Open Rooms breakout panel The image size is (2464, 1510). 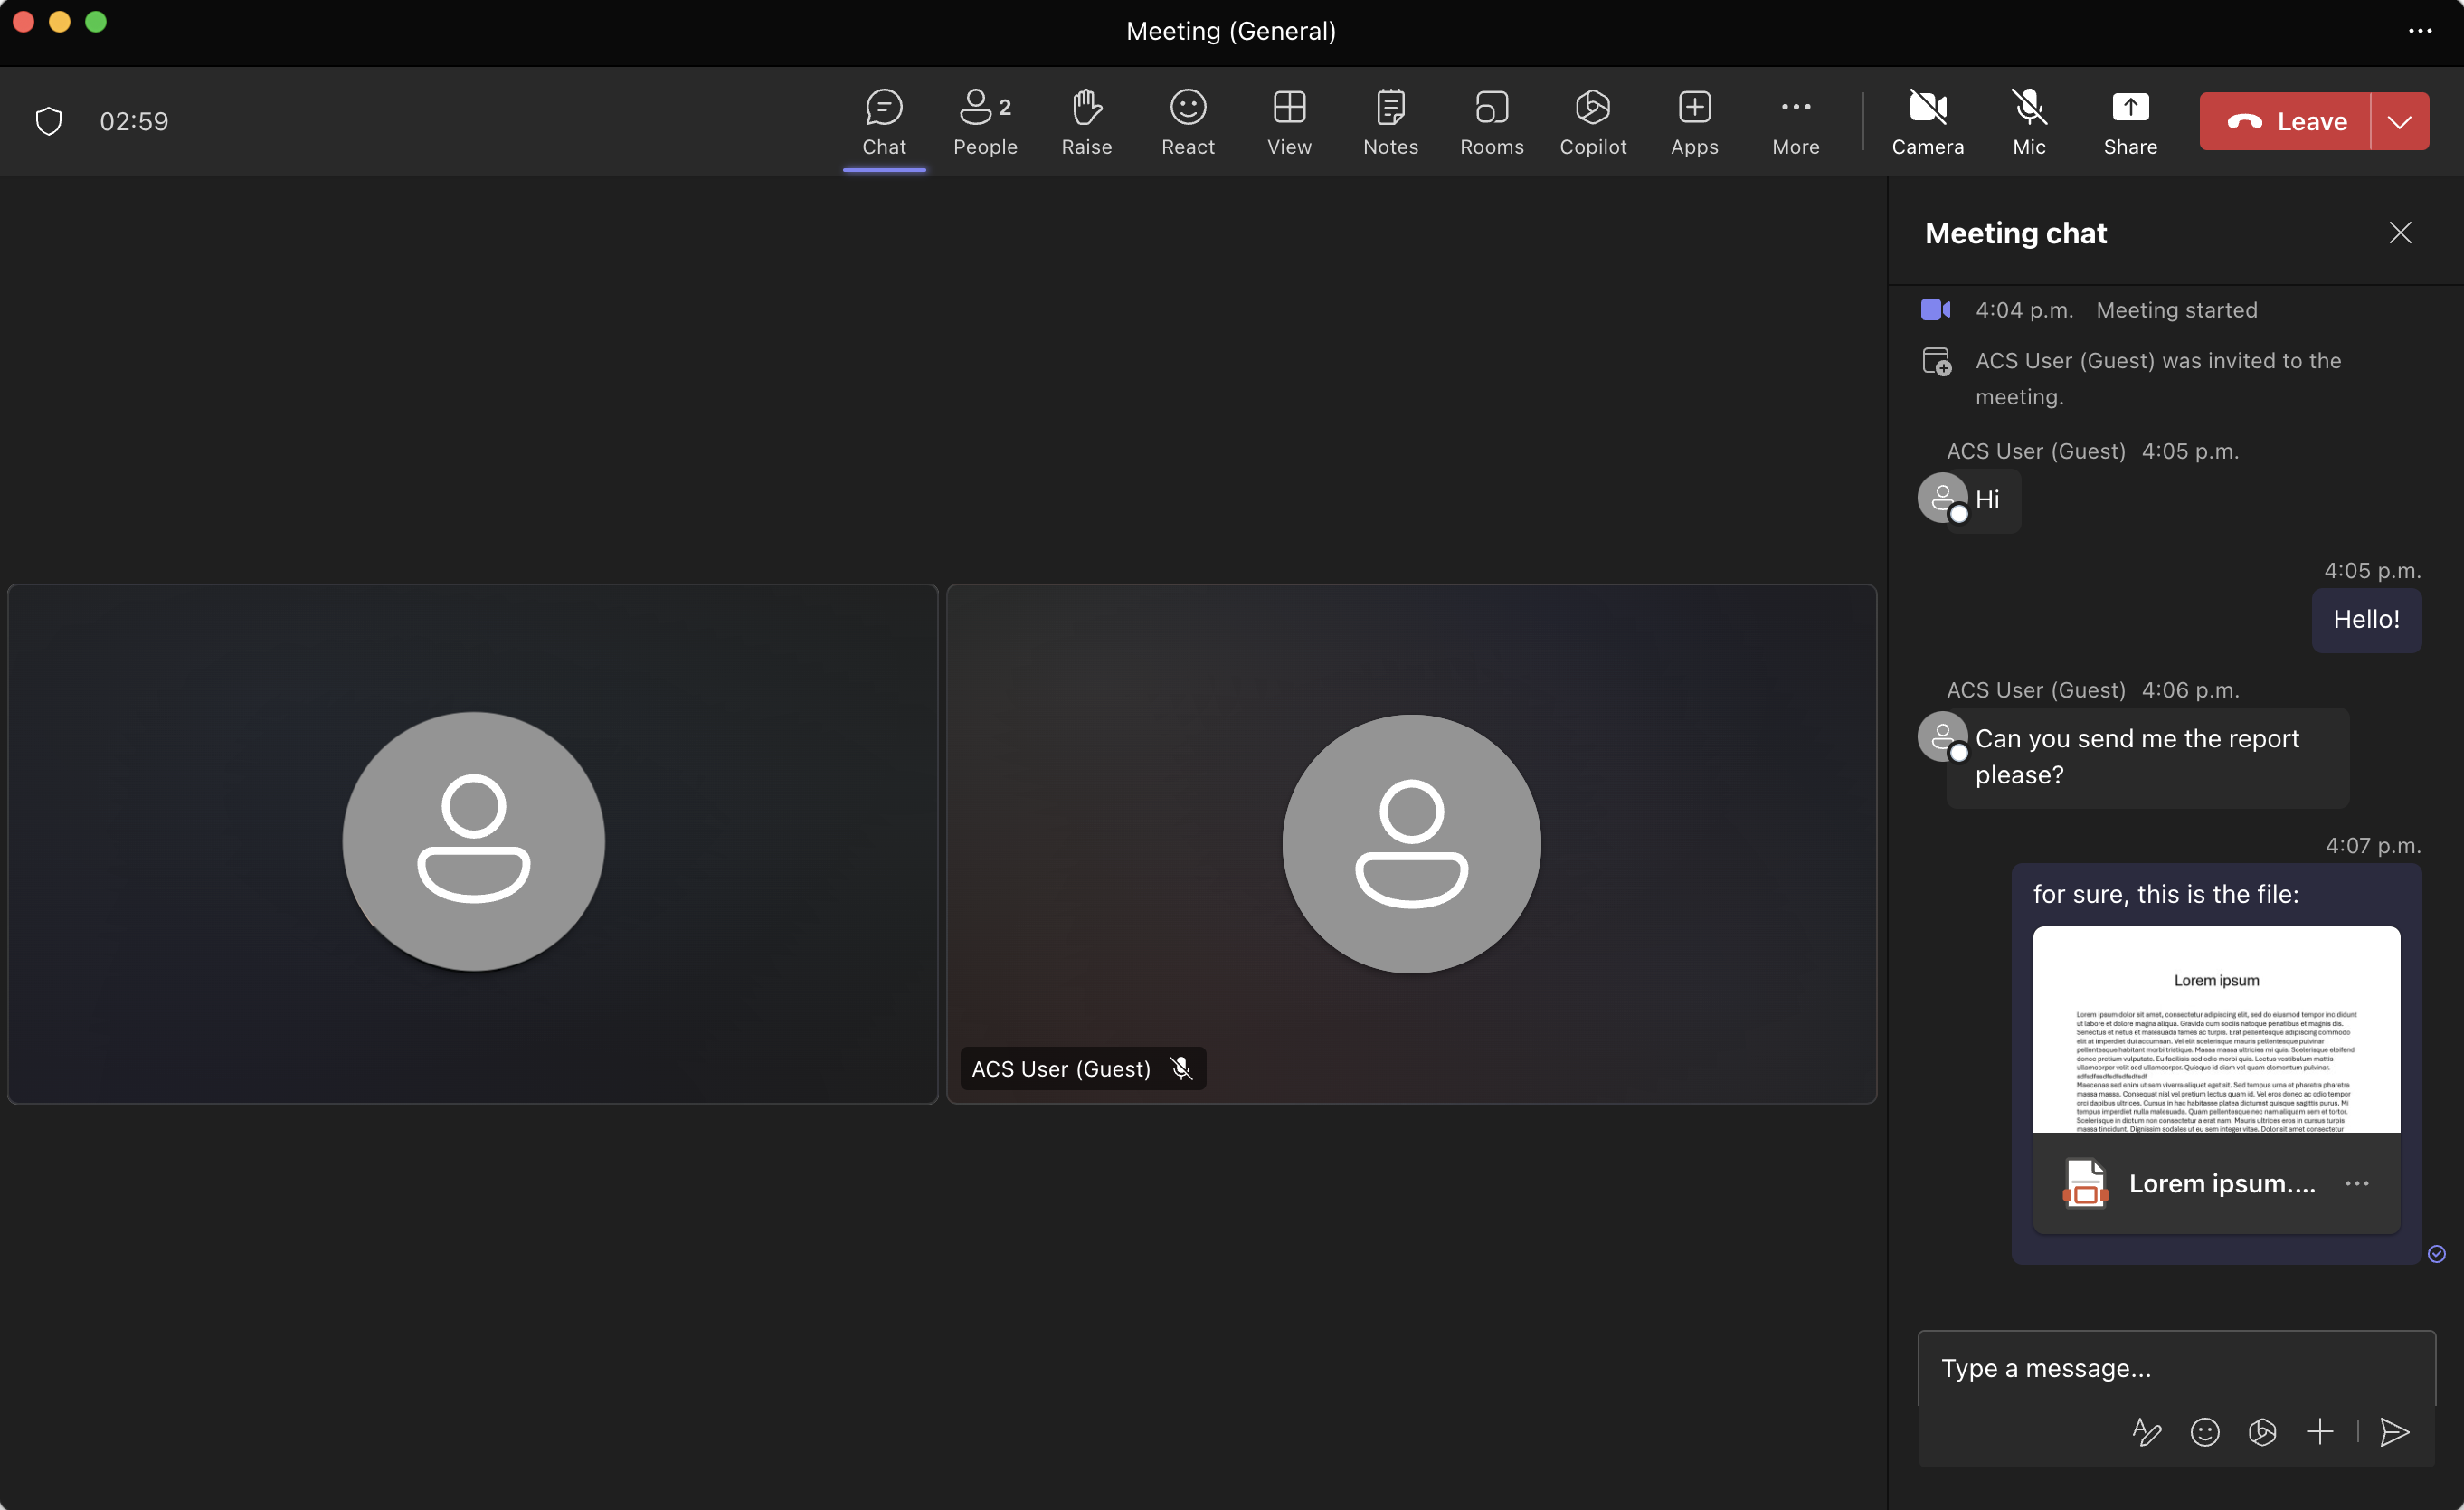coord(1493,119)
